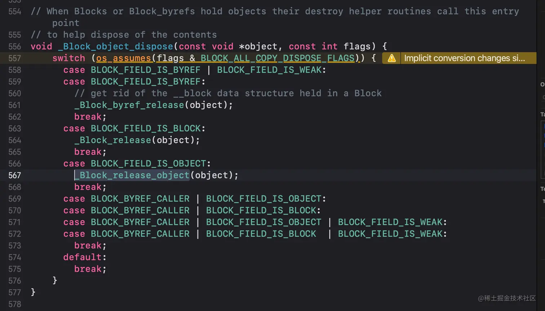Select the highlighted _Block_release_object symbol

(x=132, y=175)
